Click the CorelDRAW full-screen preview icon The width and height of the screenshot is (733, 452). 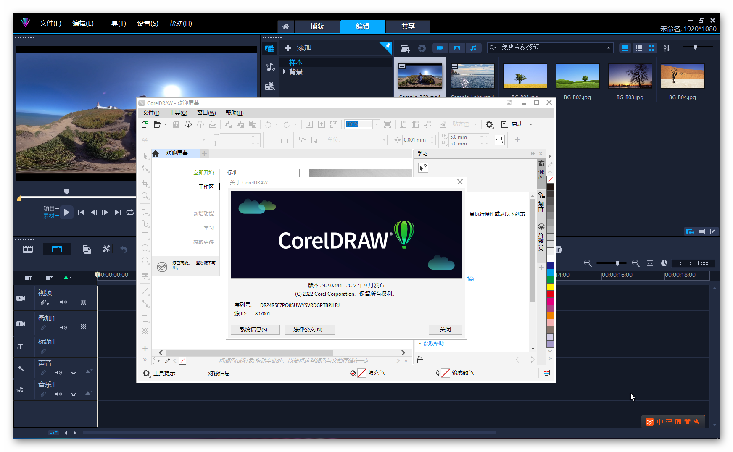coord(388,124)
